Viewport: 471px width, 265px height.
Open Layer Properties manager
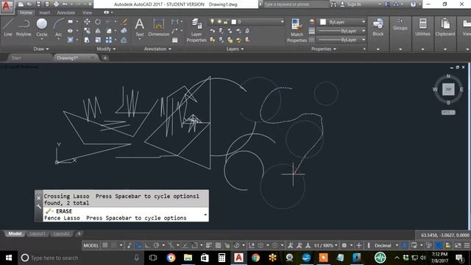coord(196,30)
